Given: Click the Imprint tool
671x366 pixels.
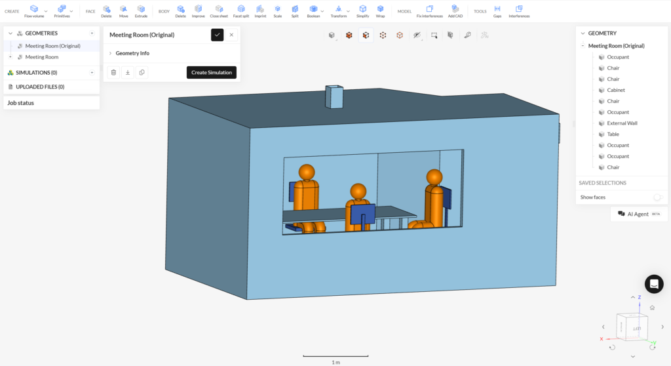Looking at the screenshot, I should click(x=260, y=11).
